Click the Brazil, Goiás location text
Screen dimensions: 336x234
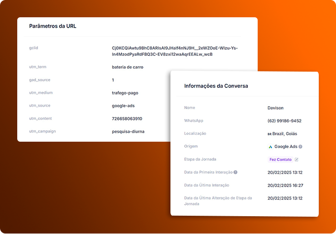pyautogui.click(x=285, y=134)
